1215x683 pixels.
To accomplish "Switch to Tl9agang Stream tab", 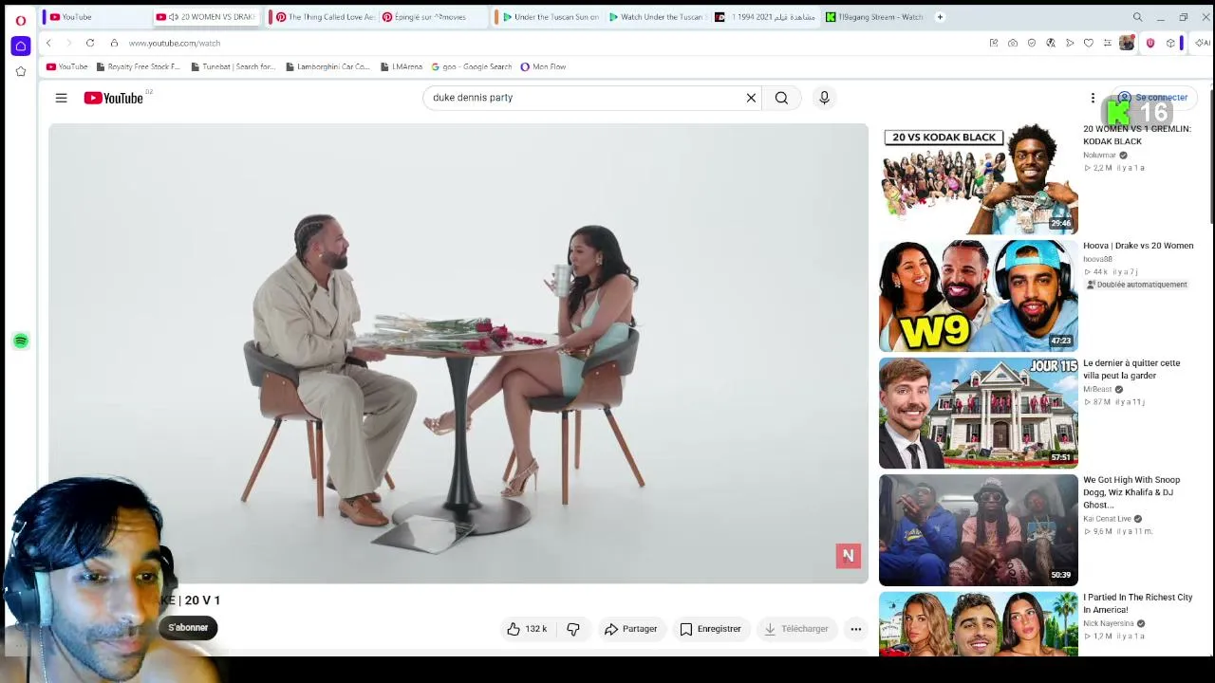I will pyautogui.click(x=874, y=17).
